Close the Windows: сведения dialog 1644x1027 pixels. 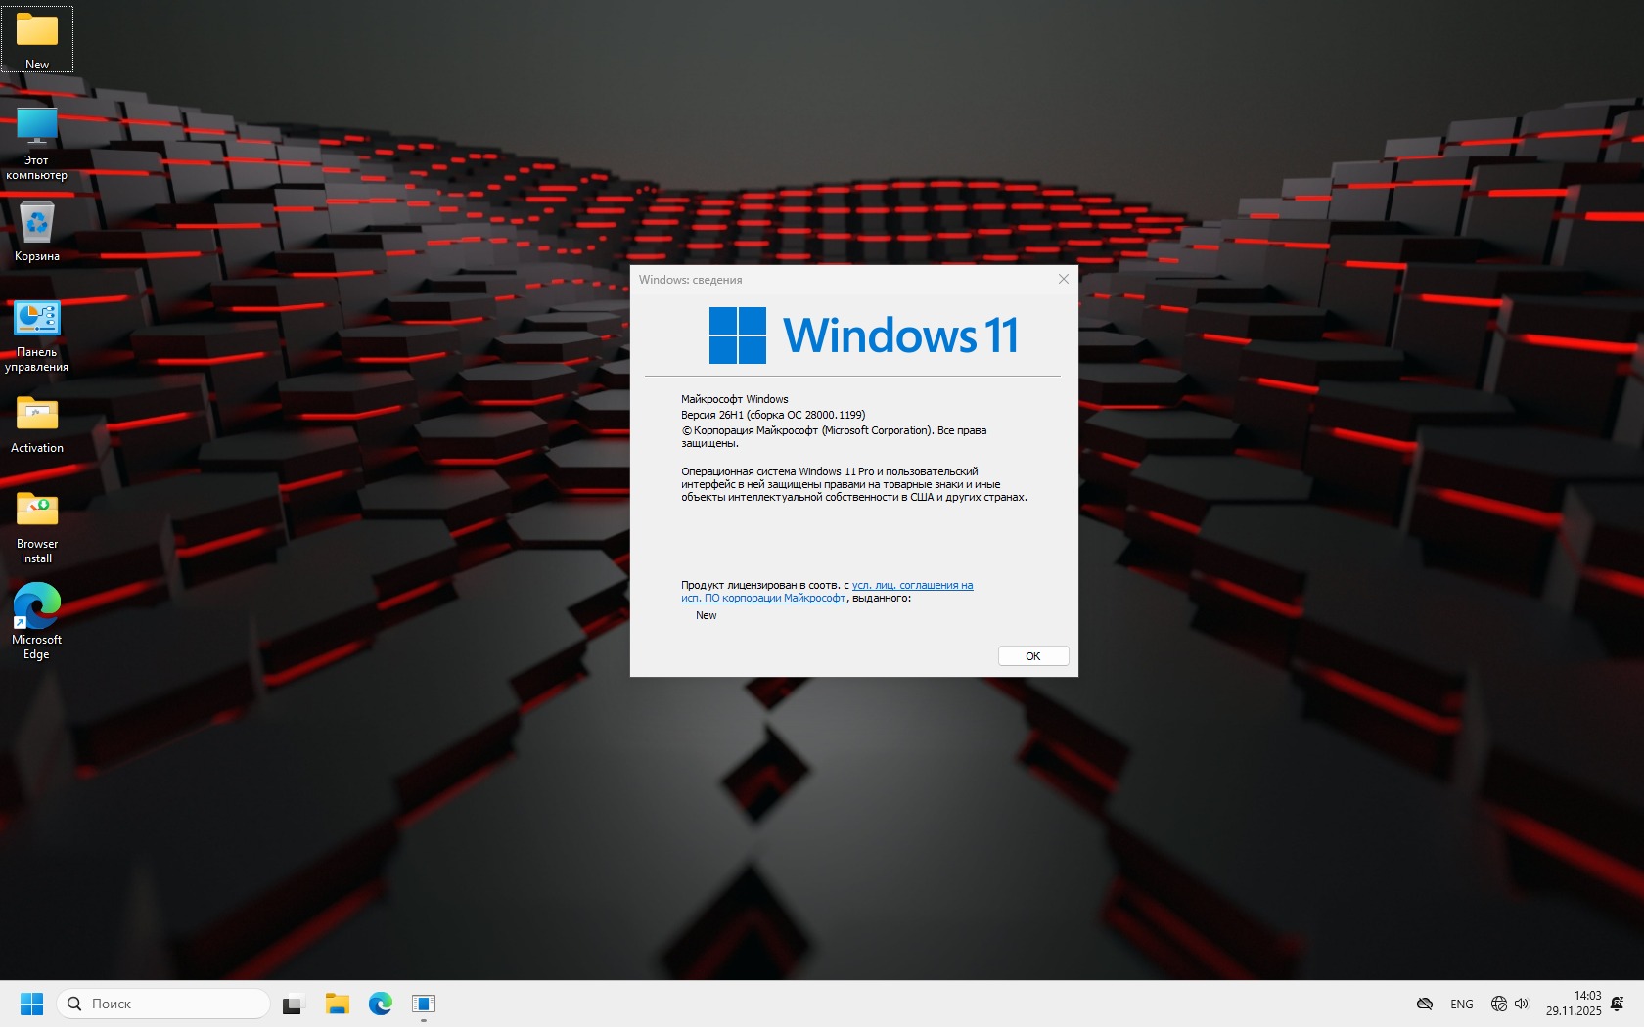1063,280
